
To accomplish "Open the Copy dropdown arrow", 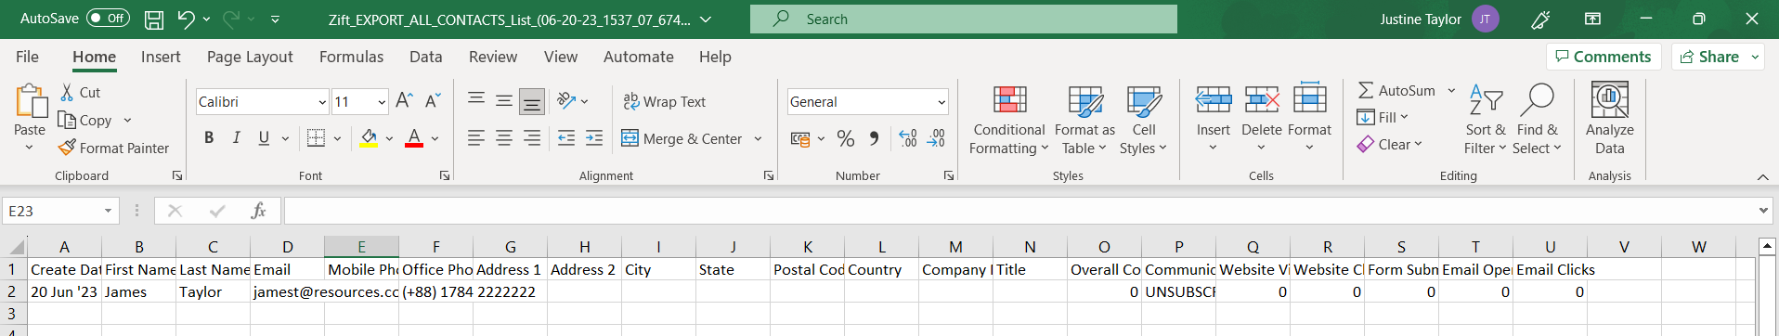I will tap(127, 121).
